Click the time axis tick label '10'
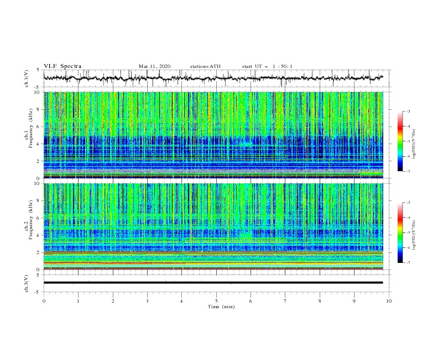The height and width of the screenshot is (338, 438). coord(389,301)
